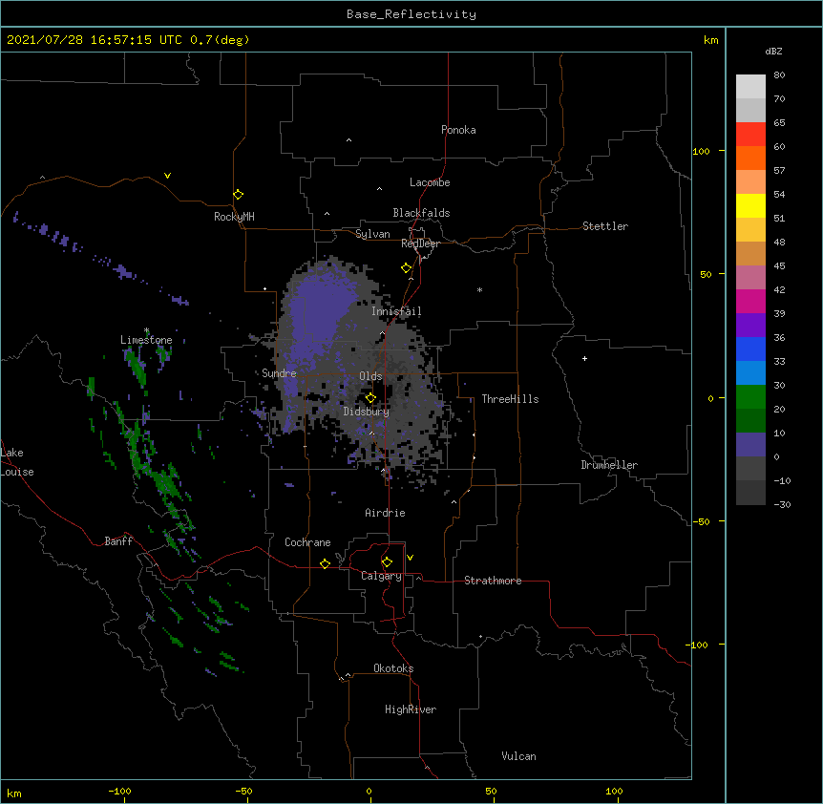
Task: Click the Lake Louise label
Action: click(17, 462)
